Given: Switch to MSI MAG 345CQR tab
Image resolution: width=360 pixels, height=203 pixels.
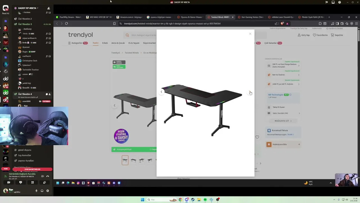Looking at the screenshot, I should point(99,17).
